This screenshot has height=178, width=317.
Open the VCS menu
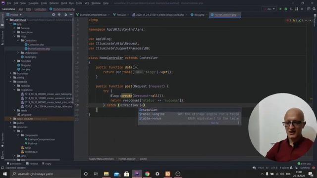(x=87, y=3)
